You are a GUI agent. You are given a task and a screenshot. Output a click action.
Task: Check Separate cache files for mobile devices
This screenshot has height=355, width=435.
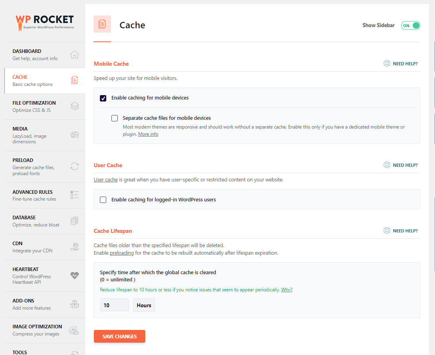click(115, 118)
